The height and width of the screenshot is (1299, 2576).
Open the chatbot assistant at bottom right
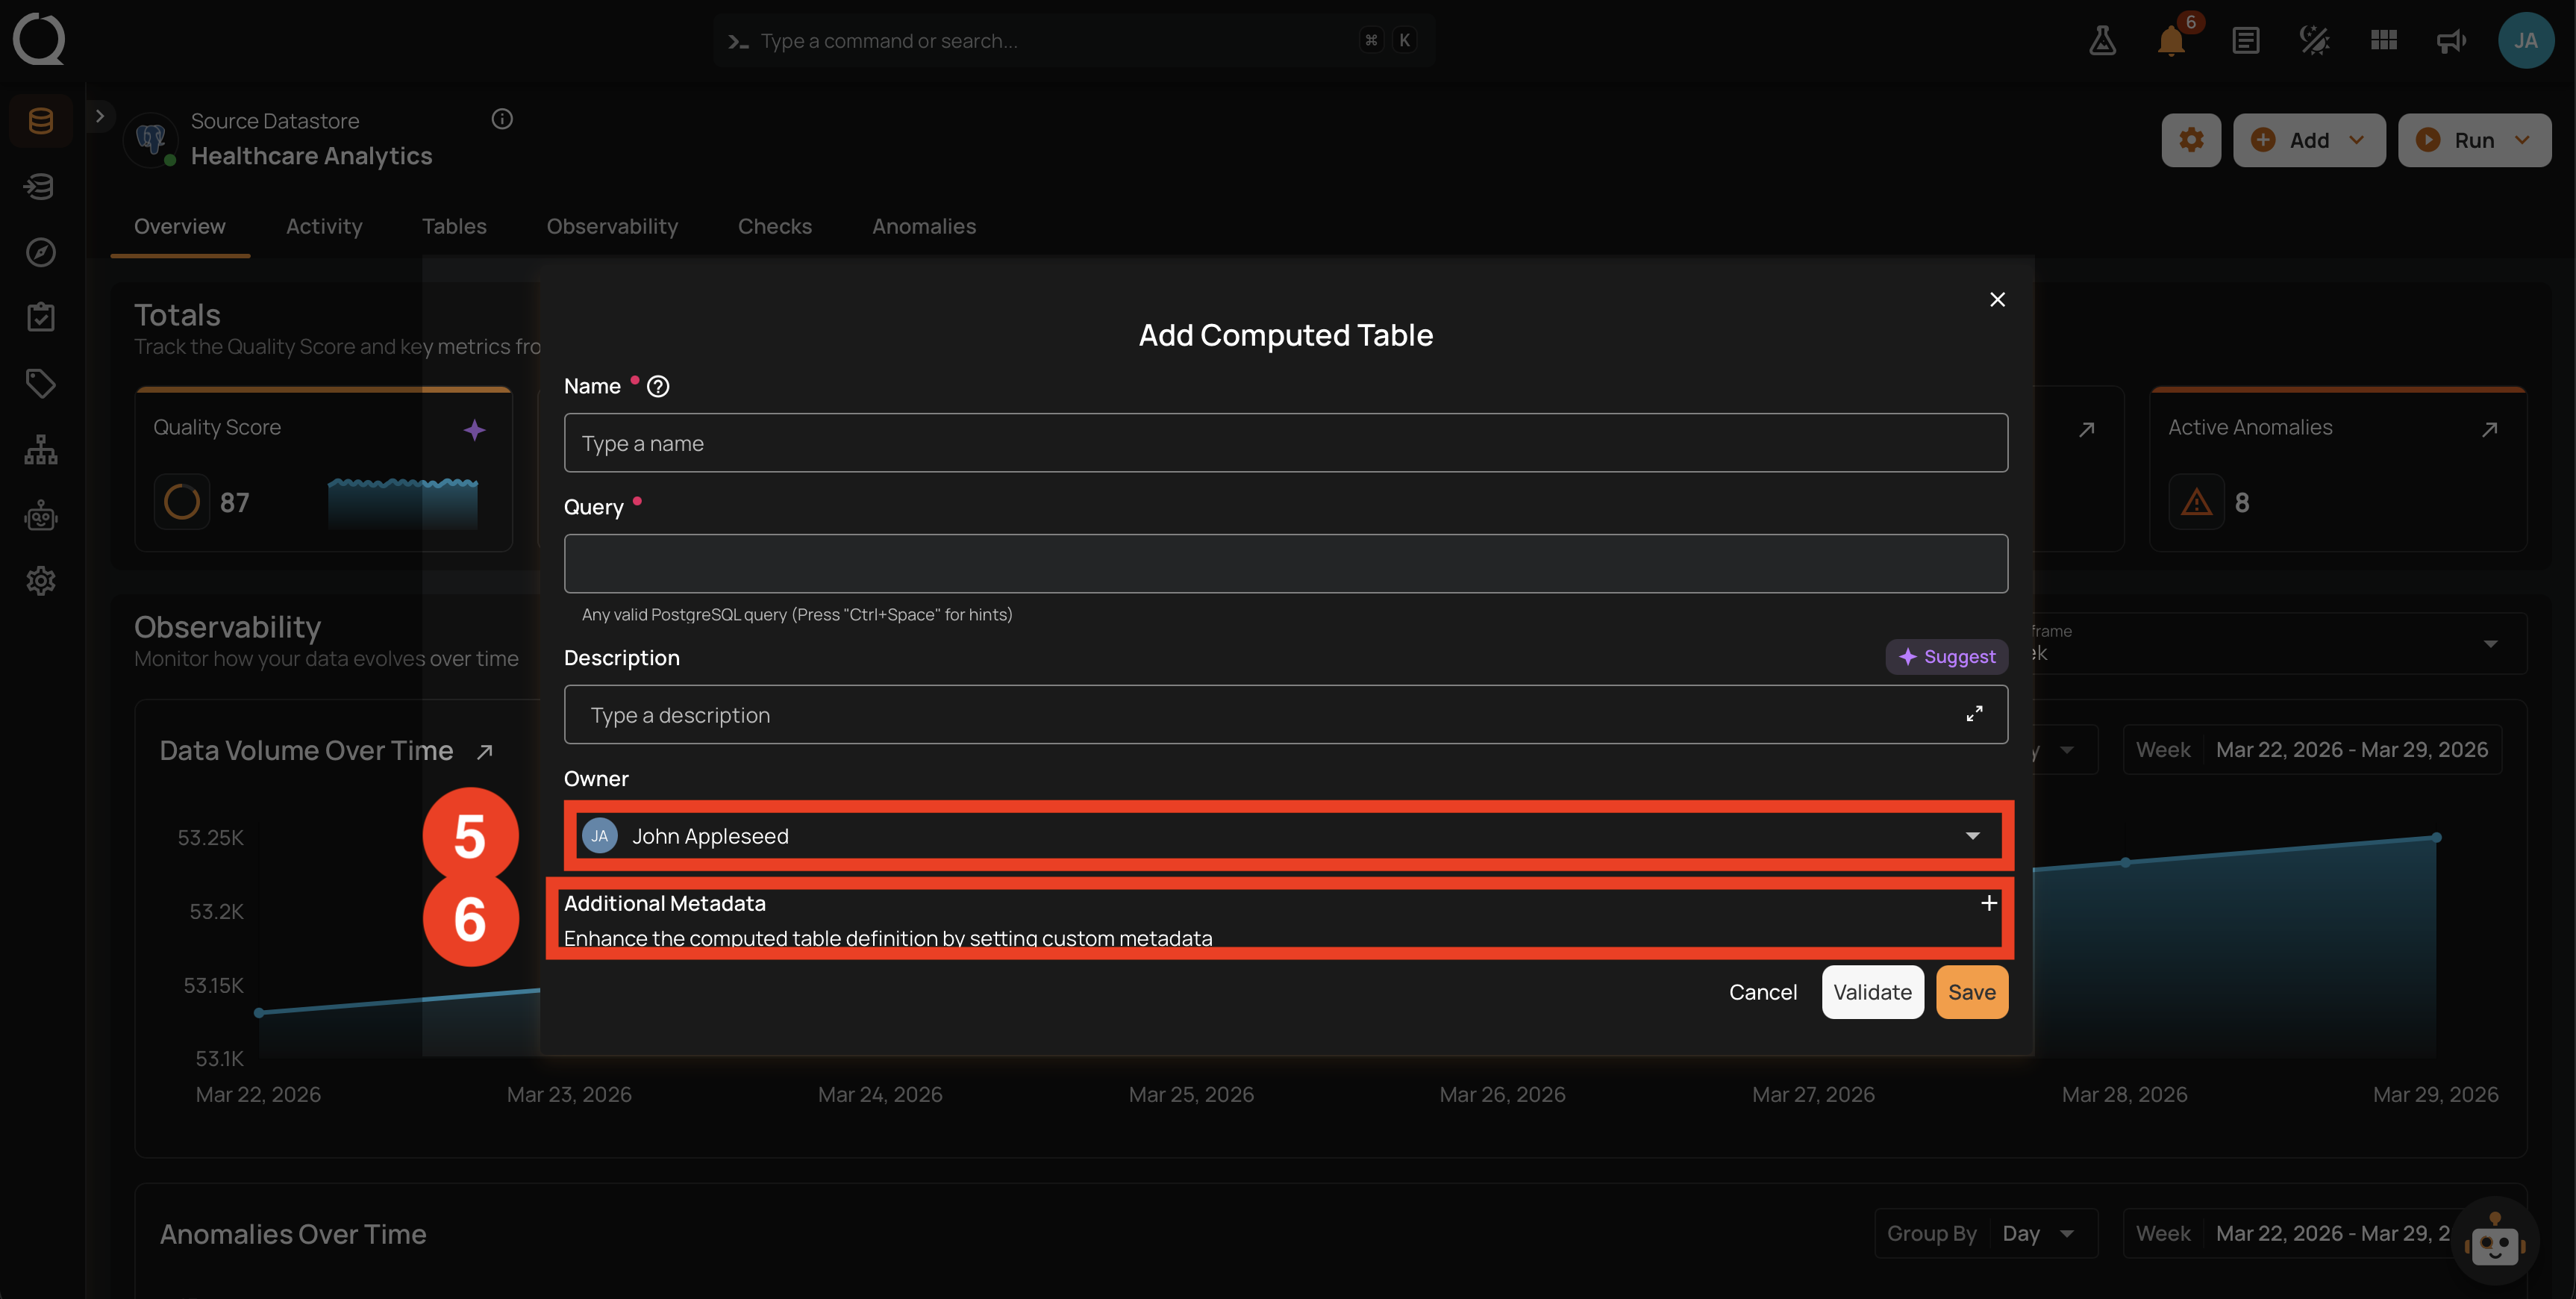pyautogui.click(x=2494, y=1241)
